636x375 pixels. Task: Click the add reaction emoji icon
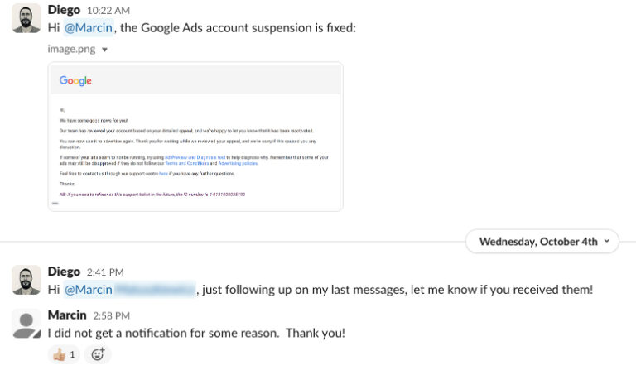point(98,354)
